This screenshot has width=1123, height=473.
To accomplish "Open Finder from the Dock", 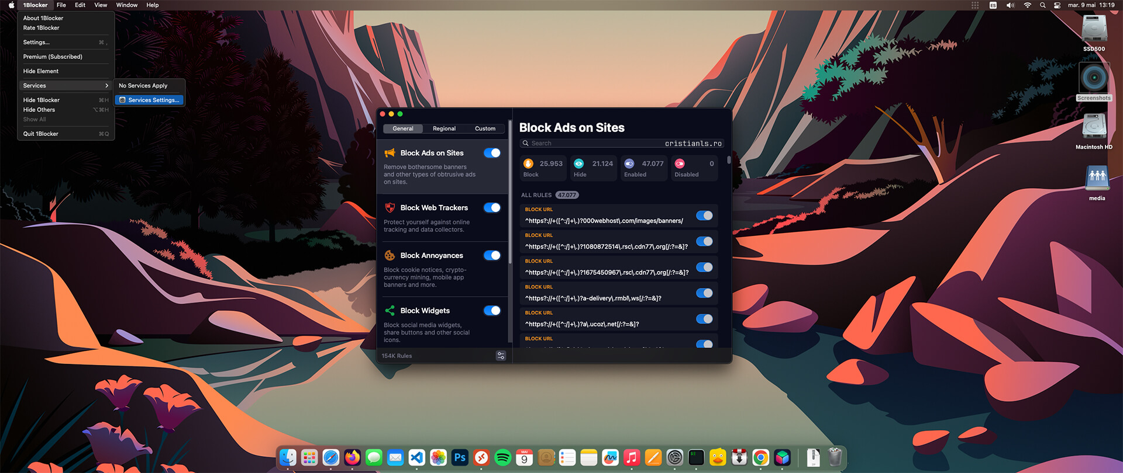I will [288, 458].
